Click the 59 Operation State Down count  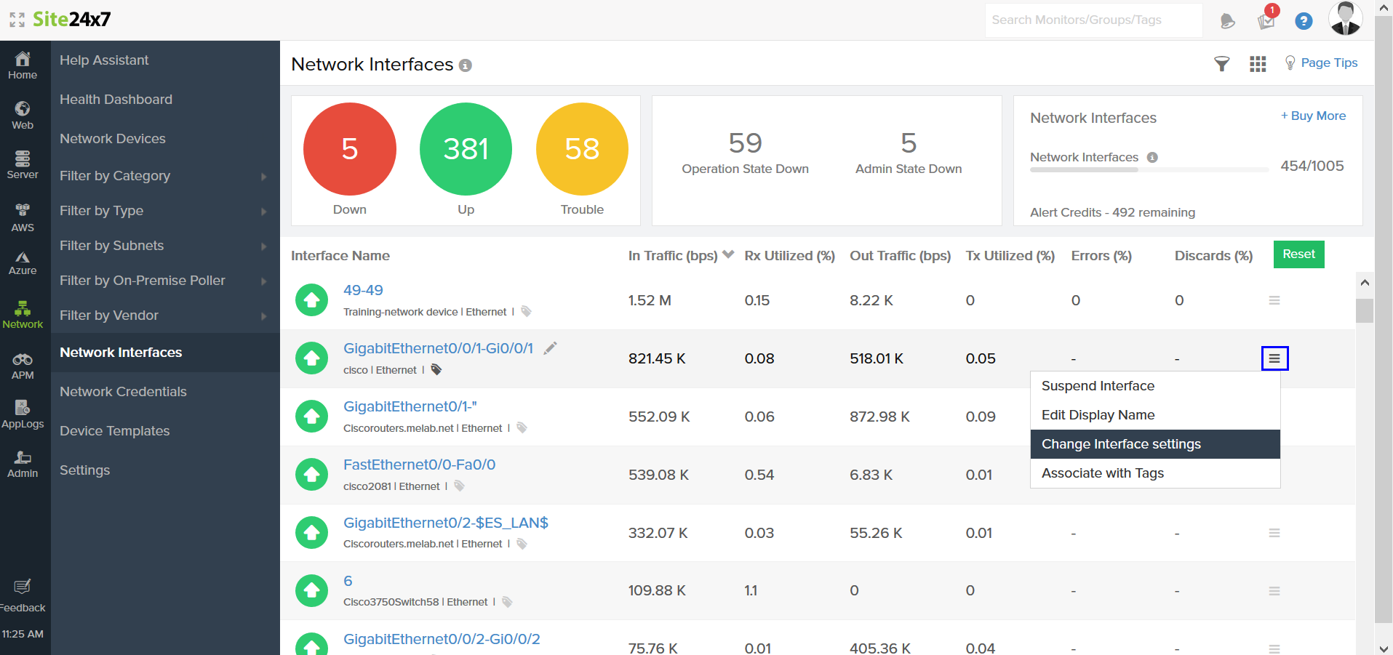[x=746, y=143]
